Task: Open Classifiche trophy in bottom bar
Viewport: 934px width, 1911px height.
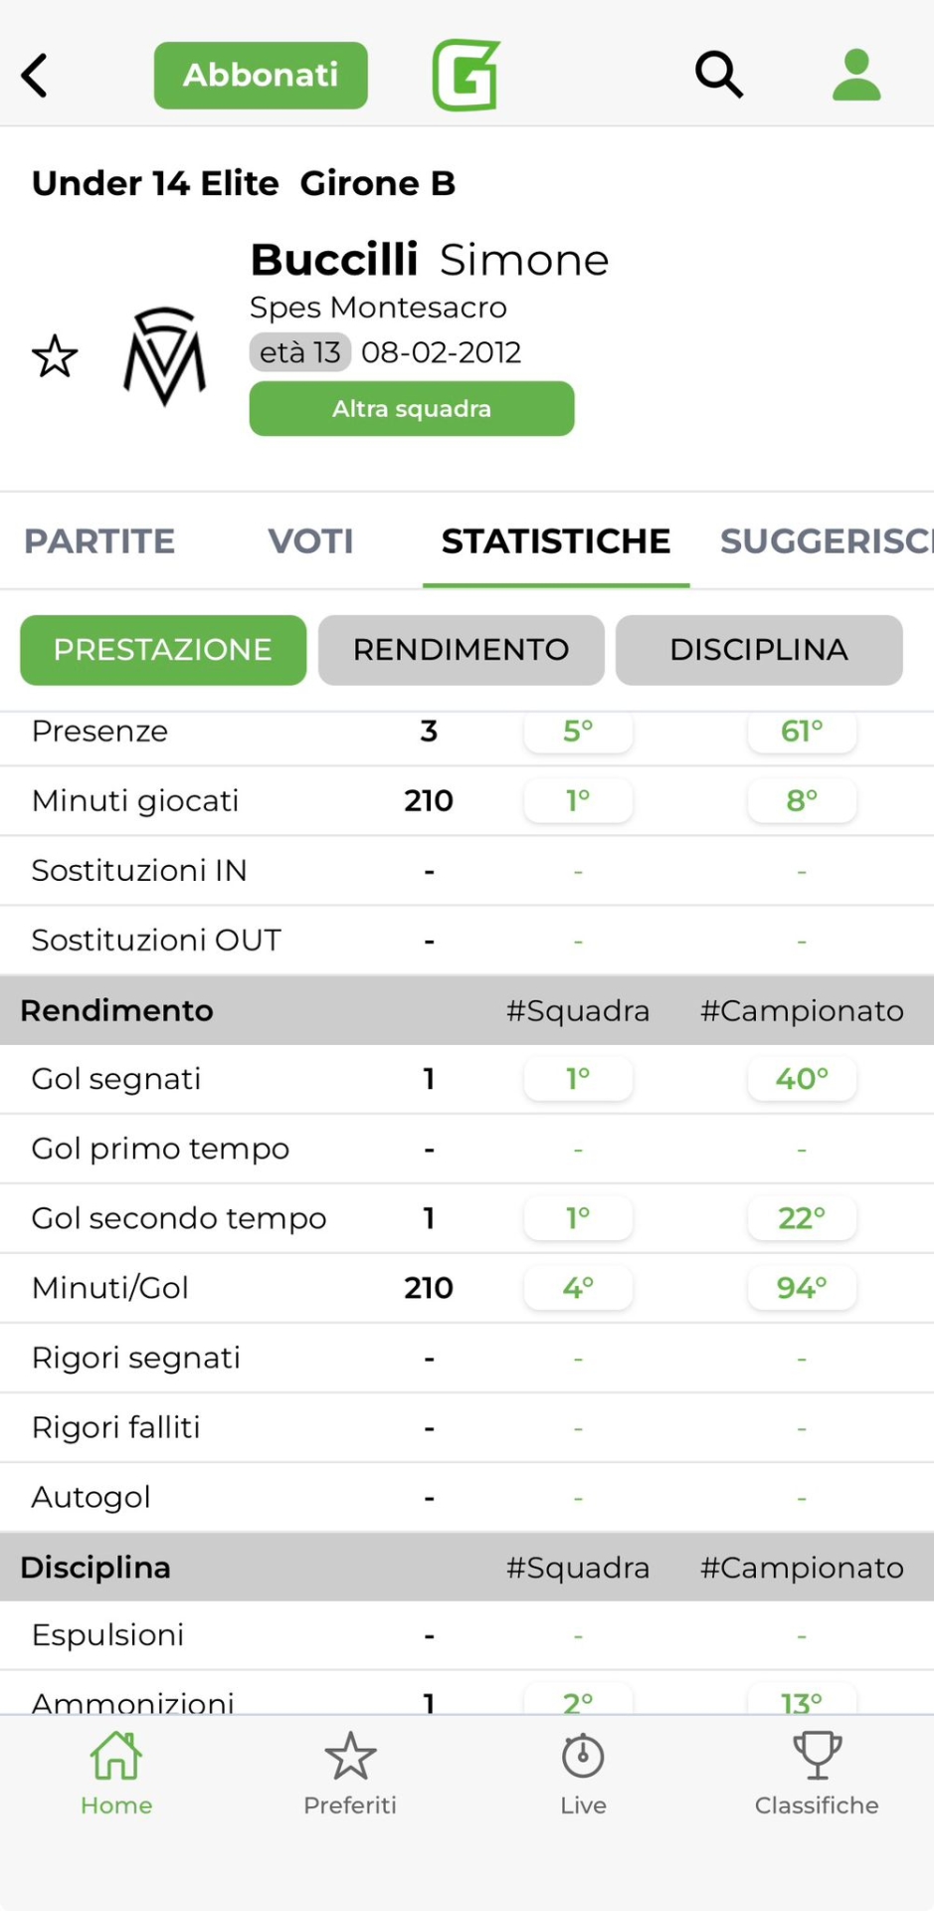Action: (x=817, y=1774)
